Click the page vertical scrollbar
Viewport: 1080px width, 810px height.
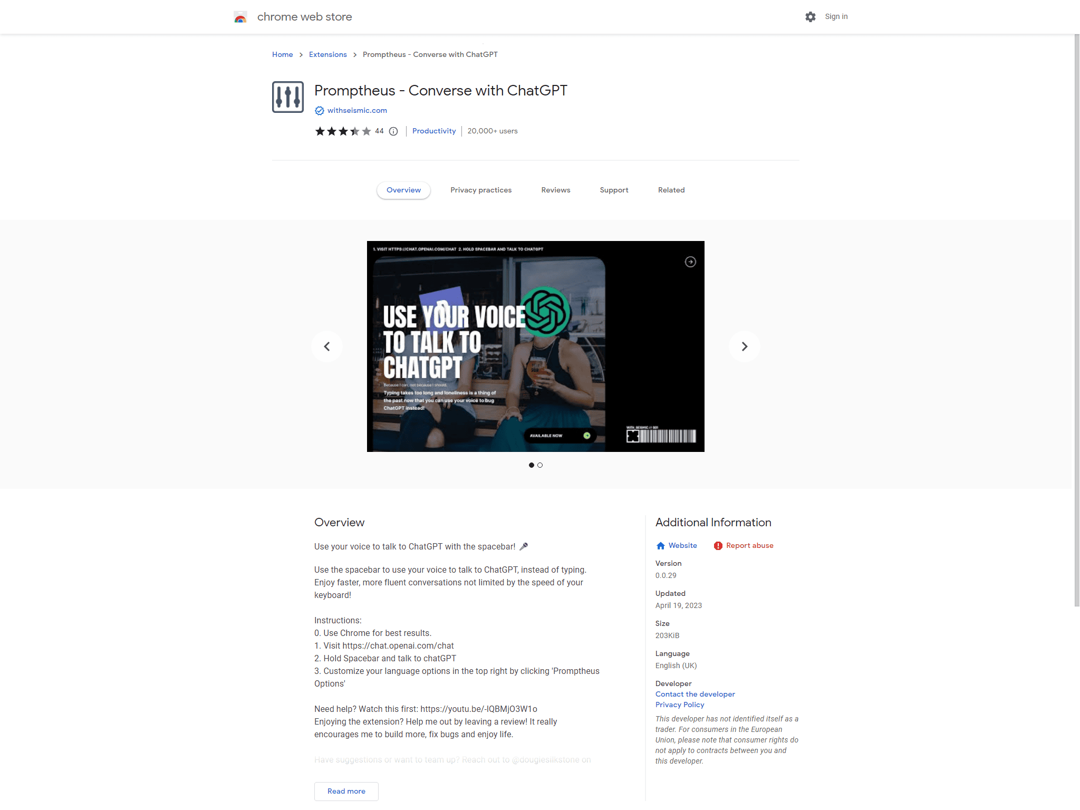coord(1077,320)
